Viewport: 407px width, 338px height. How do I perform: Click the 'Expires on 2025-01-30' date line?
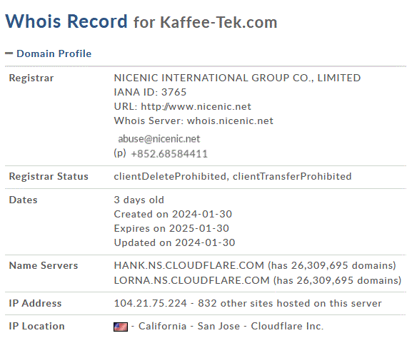tap(171, 228)
